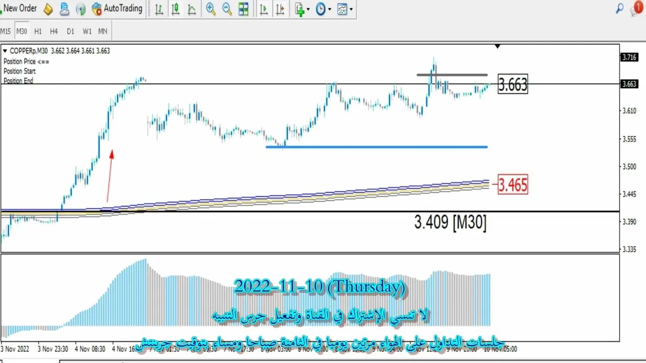Select the MN timeframe
646x363 pixels.
102,31
